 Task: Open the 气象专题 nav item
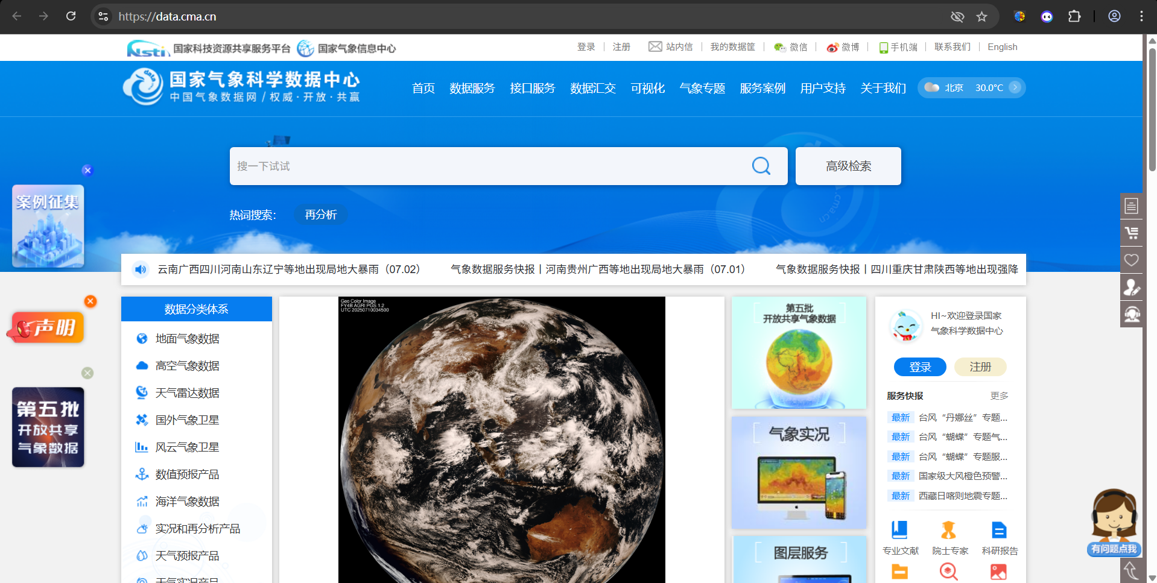(702, 88)
